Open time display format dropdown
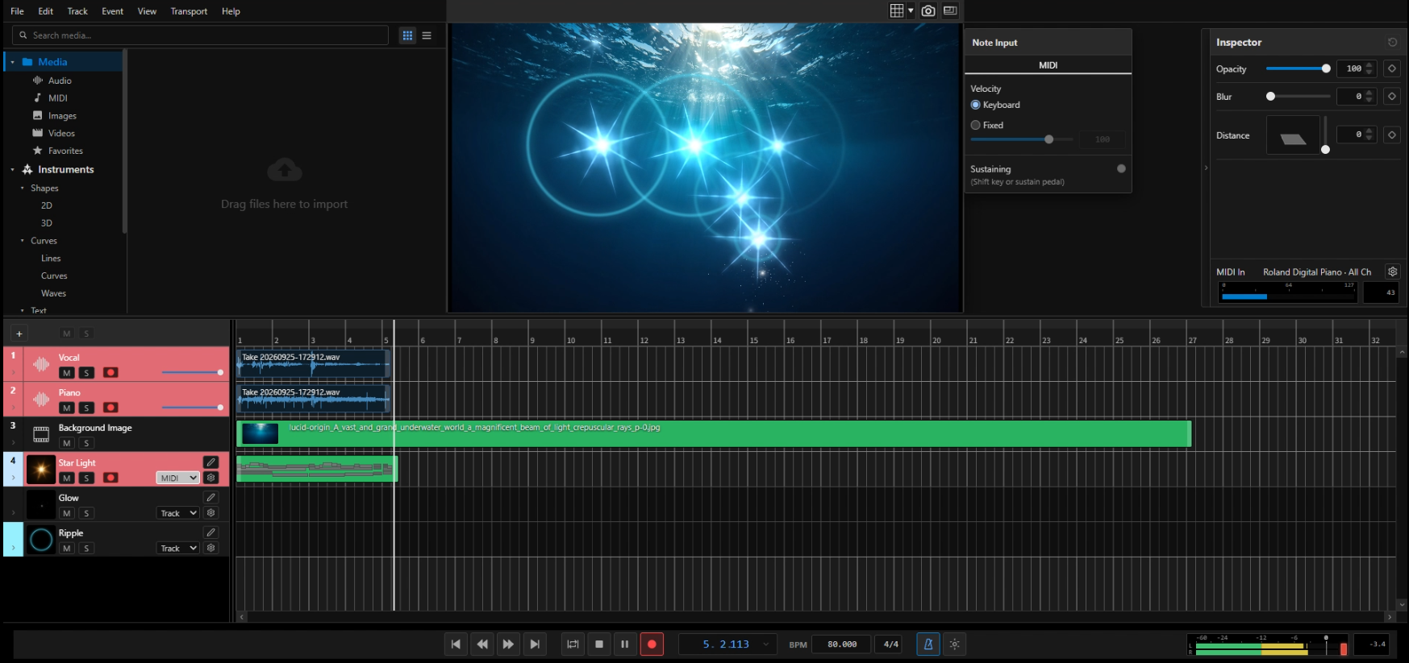This screenshot has width=1409, height=663. click(766, 644)
